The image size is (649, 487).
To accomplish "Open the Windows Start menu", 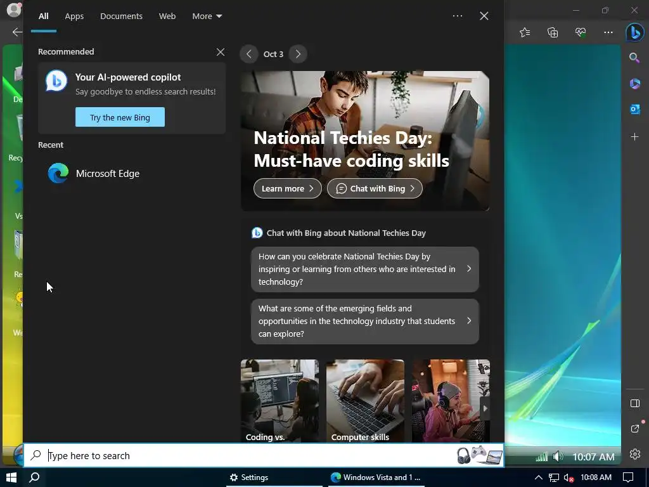I will pyautogui.click(x=11, y=477).
